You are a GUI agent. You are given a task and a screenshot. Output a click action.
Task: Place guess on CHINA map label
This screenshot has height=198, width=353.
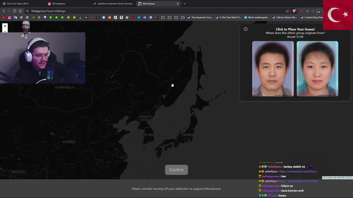[x=69, y=142]
